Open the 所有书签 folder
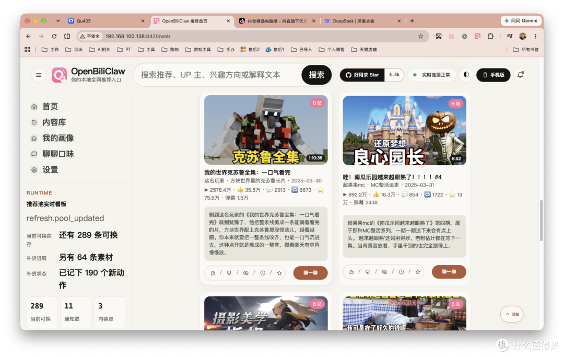 coord(526,50)
